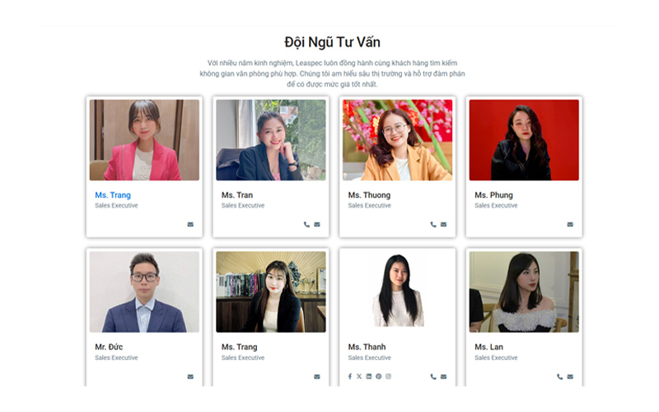659x412 pixels.
Task: Select Ms. Lan's portrait photo
Action: [524, 292]
